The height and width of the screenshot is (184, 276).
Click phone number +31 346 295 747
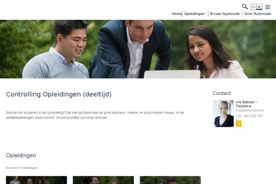pyautogui.click(x=249, y=116)
